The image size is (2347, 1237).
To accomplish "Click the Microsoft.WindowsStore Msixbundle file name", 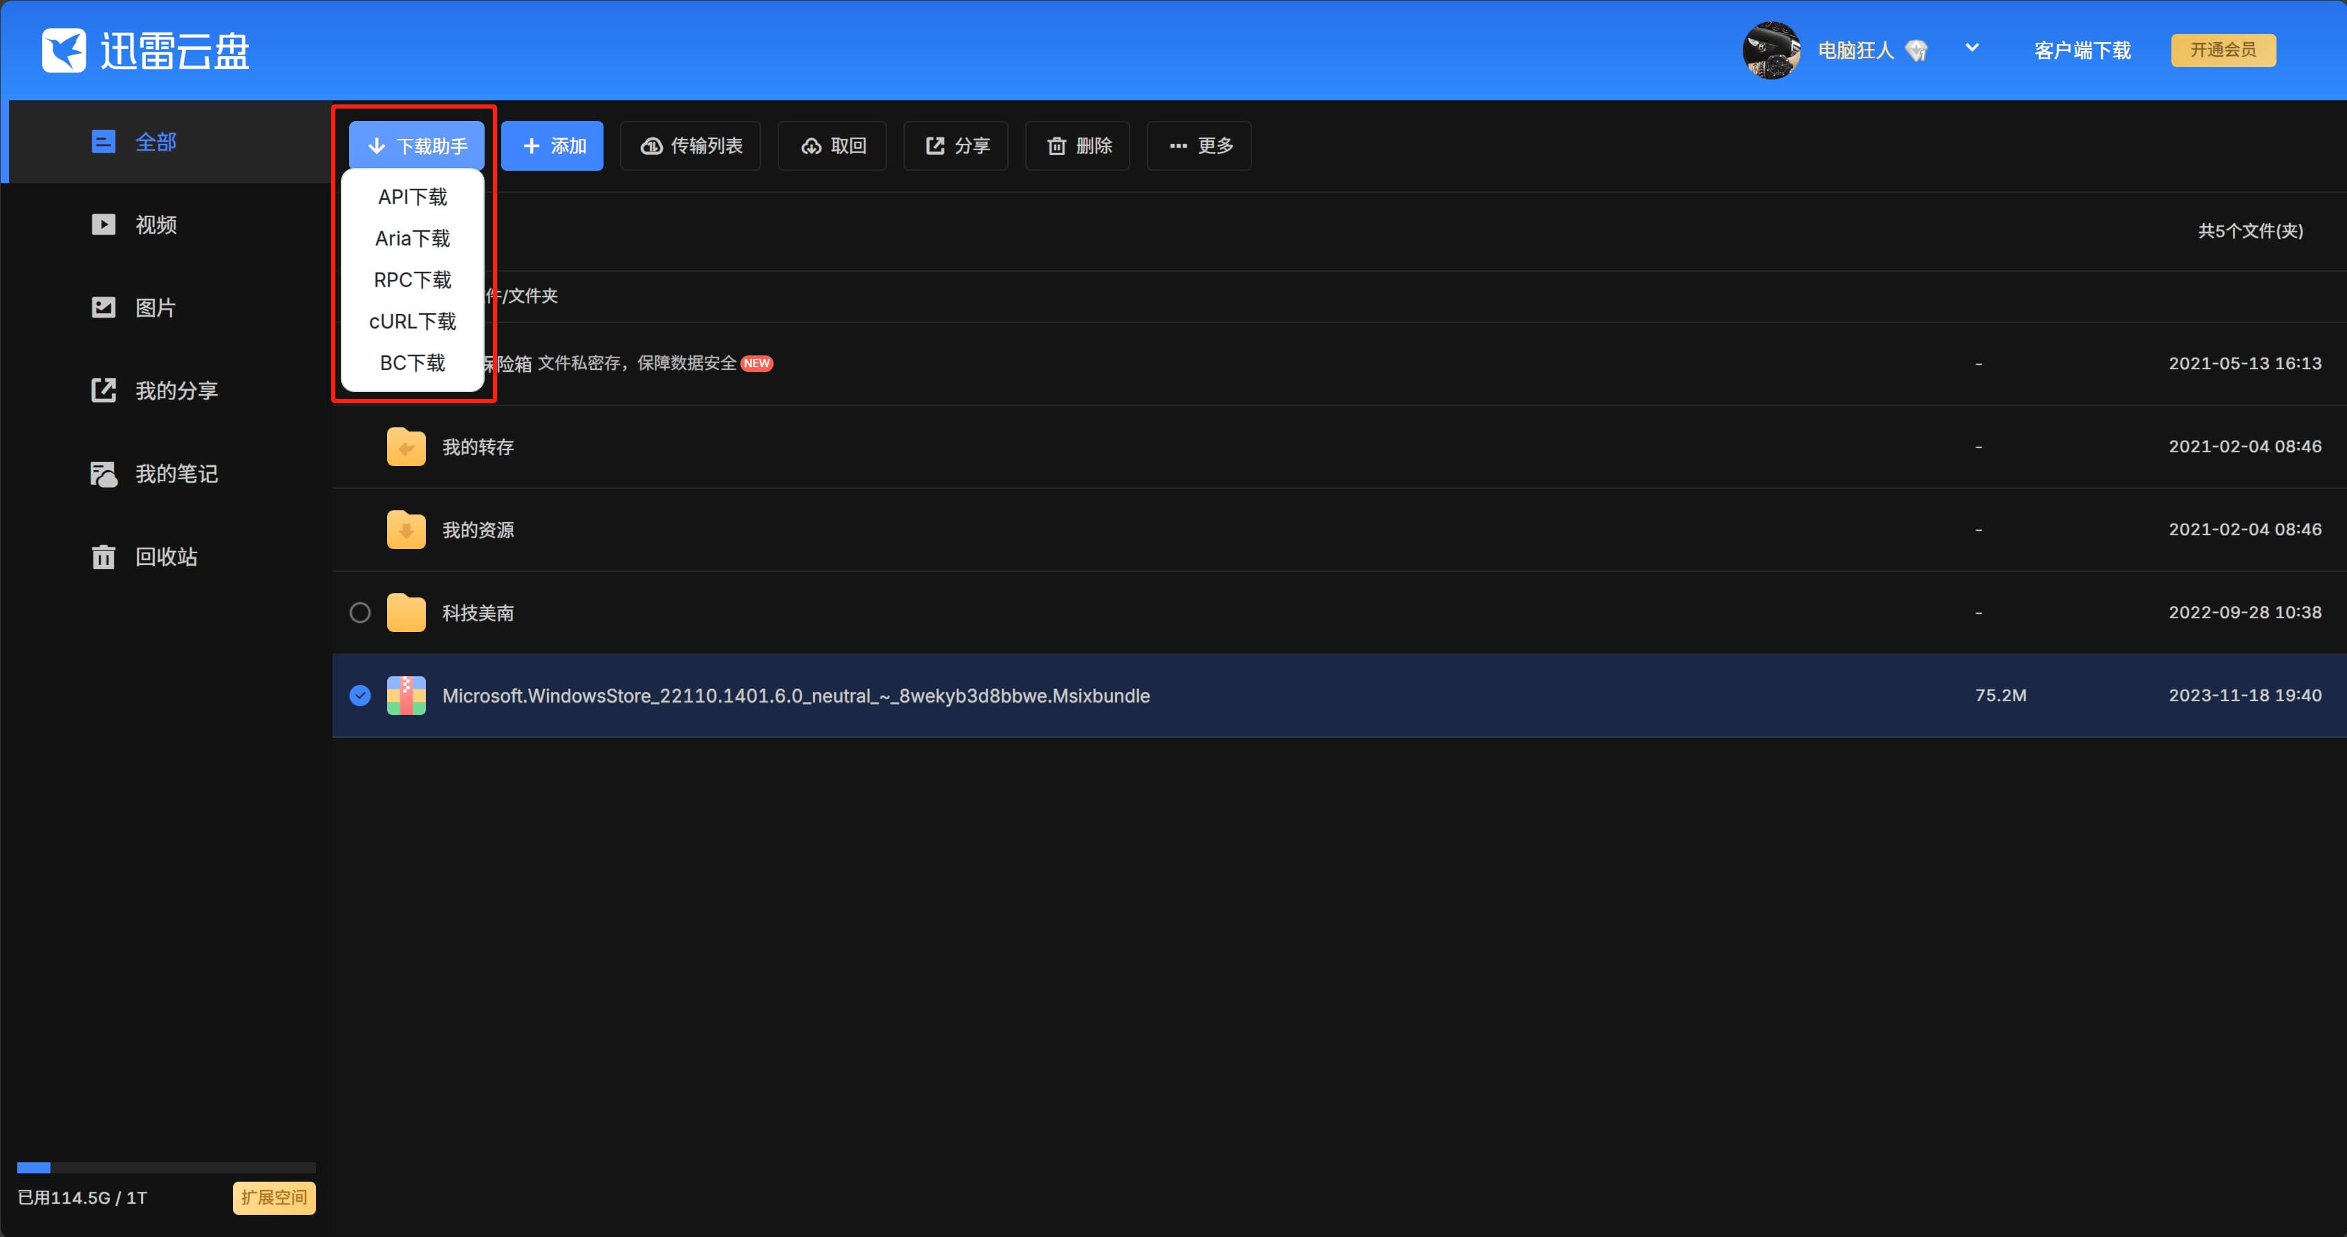I will tap(796, 696).
